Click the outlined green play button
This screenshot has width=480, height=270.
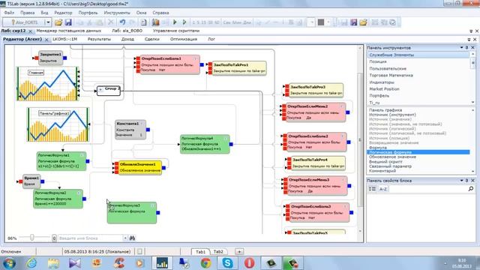pos(184,22)
